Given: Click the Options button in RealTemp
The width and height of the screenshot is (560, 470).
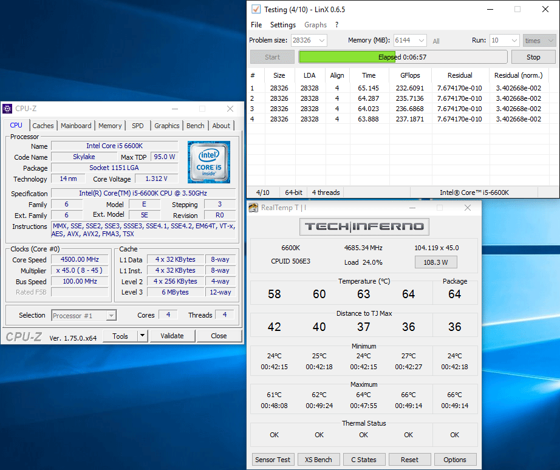Looking at the screenshot, I should pos(455,460).
